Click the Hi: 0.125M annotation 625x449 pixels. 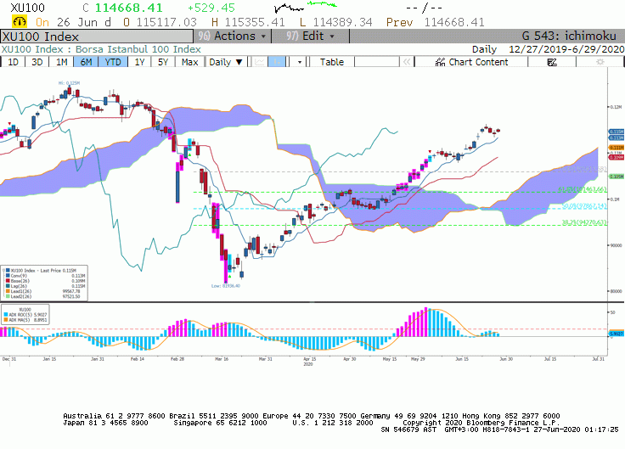[x=69, y=83]
